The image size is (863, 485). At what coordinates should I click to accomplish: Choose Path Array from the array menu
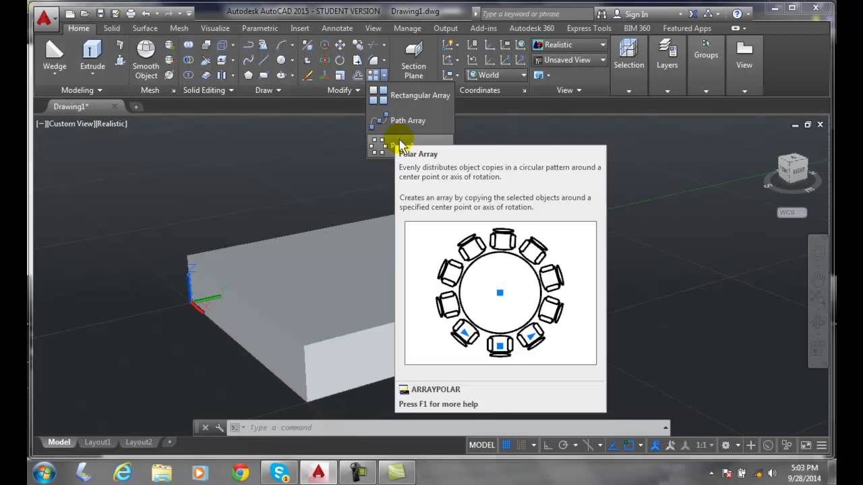tap(410, 121)
